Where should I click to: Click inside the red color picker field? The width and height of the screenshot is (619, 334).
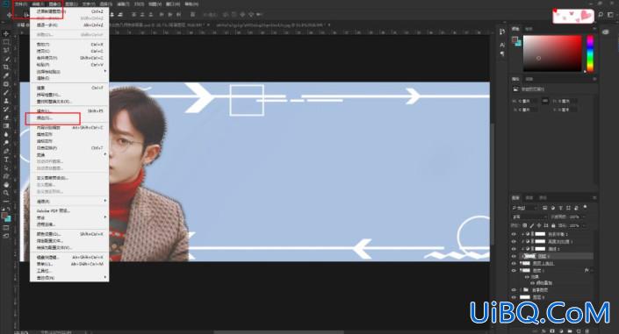[x=552, y=53]
